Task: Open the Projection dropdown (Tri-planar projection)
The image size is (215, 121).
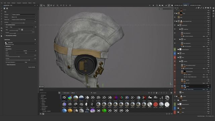Action: [24, 14]
